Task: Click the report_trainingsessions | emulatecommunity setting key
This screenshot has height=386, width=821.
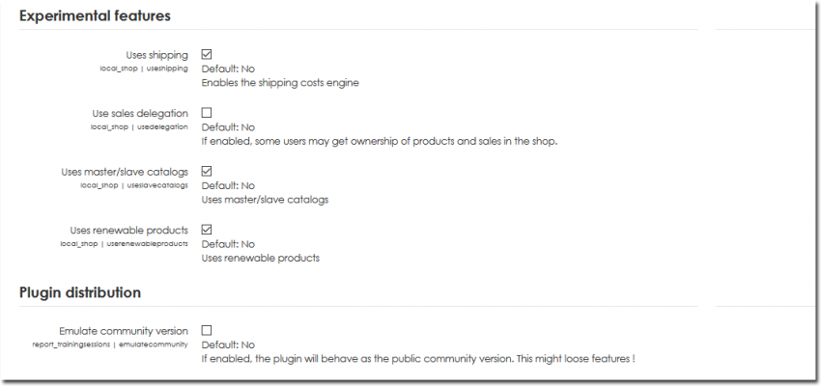Action: point(109,344)
